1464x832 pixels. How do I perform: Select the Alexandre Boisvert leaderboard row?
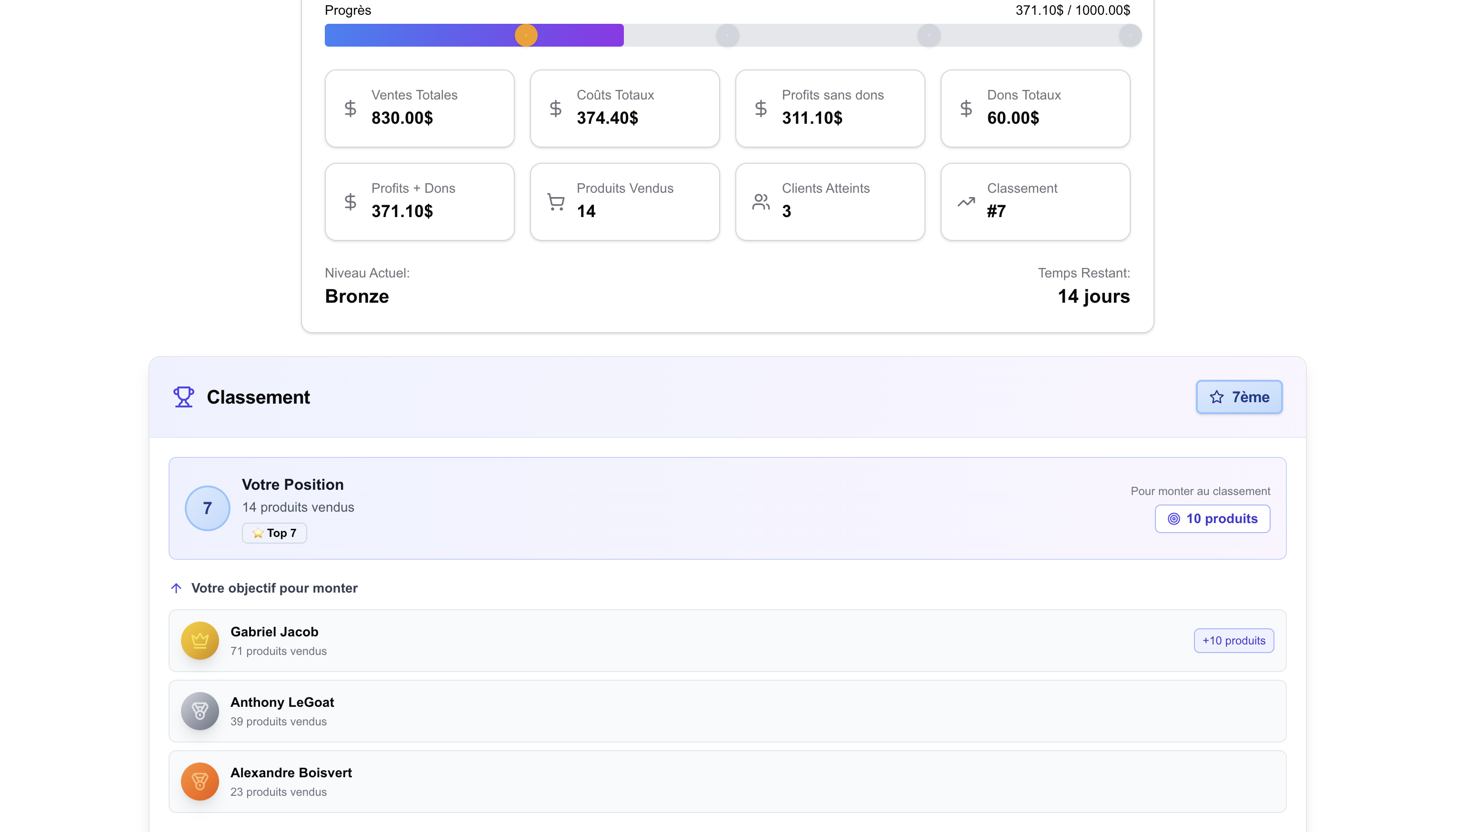click(x=727, y=781)
